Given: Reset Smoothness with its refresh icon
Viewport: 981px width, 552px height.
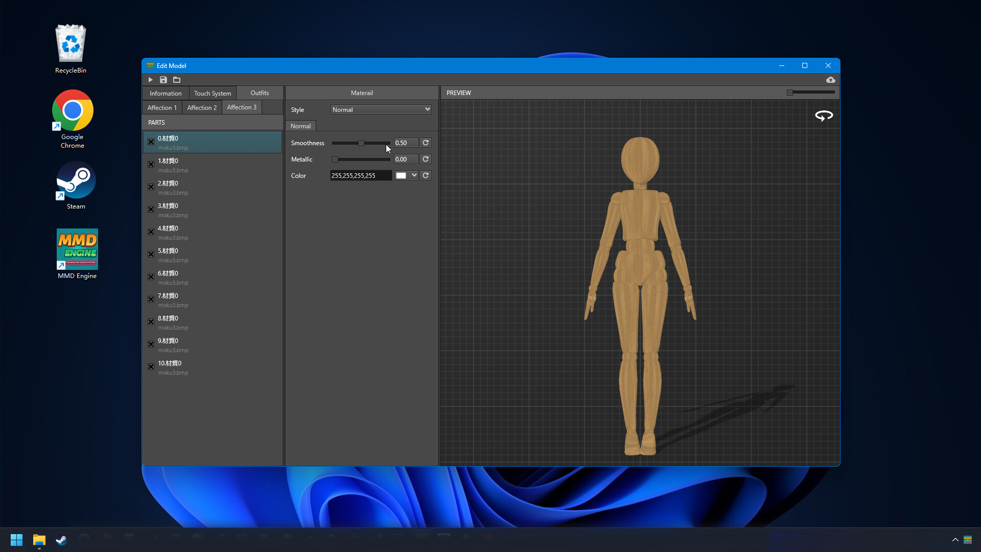Looking at the screenshot, I should pos(425,143).
